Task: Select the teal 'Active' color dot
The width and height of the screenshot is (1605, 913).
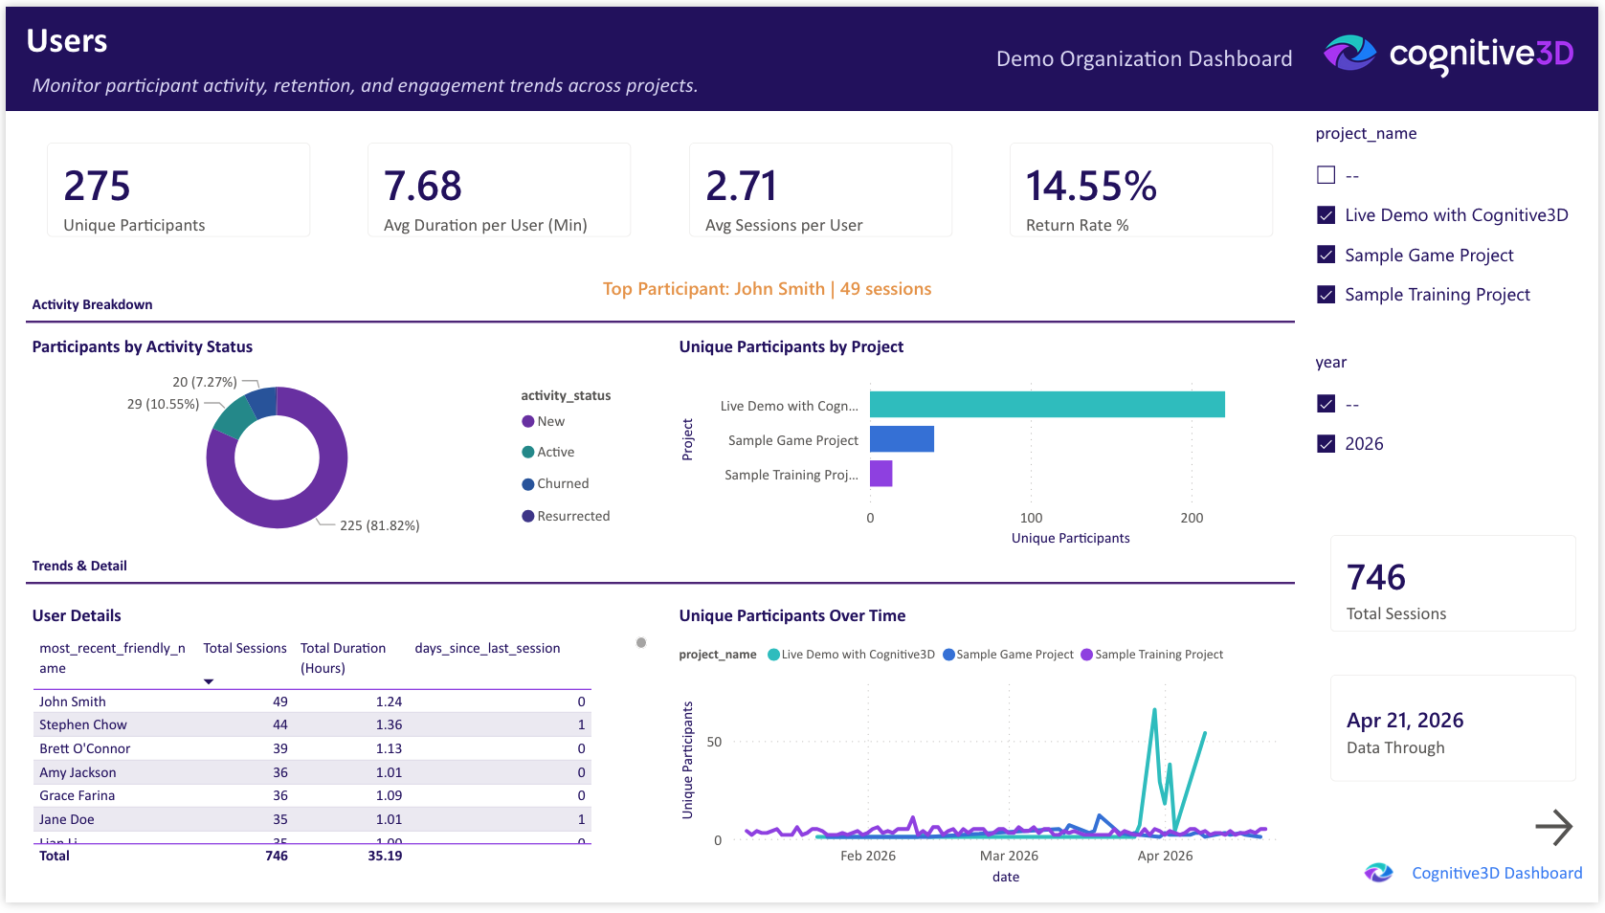Action: [x=527, y=452]
